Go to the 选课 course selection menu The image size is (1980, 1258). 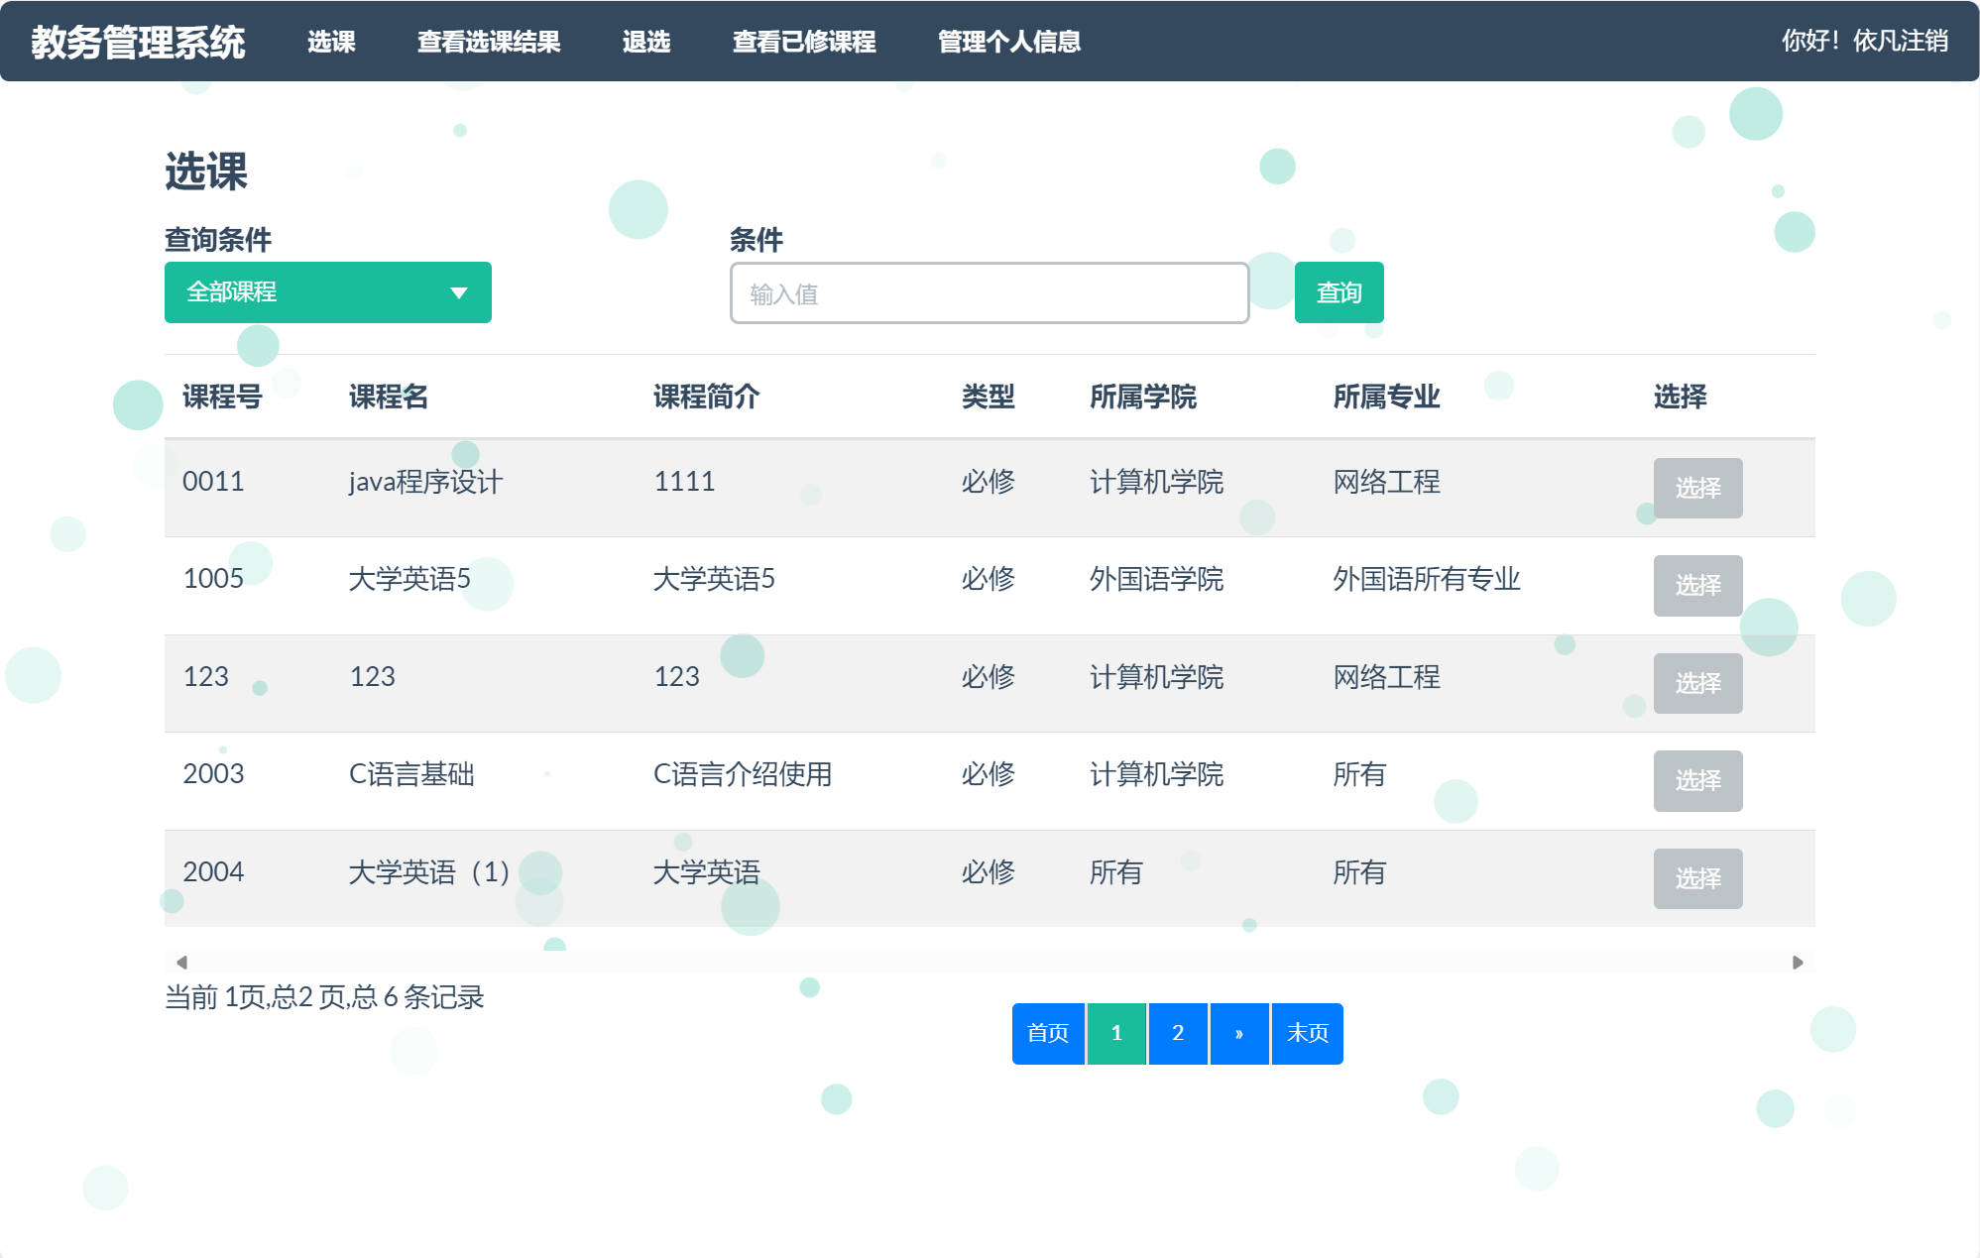[332, 43]
